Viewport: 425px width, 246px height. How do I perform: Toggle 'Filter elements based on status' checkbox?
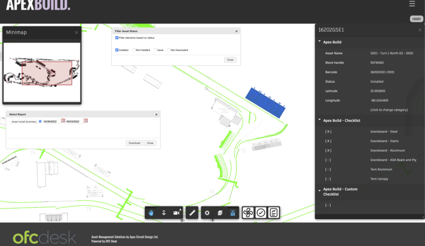(x=116, y=38)
